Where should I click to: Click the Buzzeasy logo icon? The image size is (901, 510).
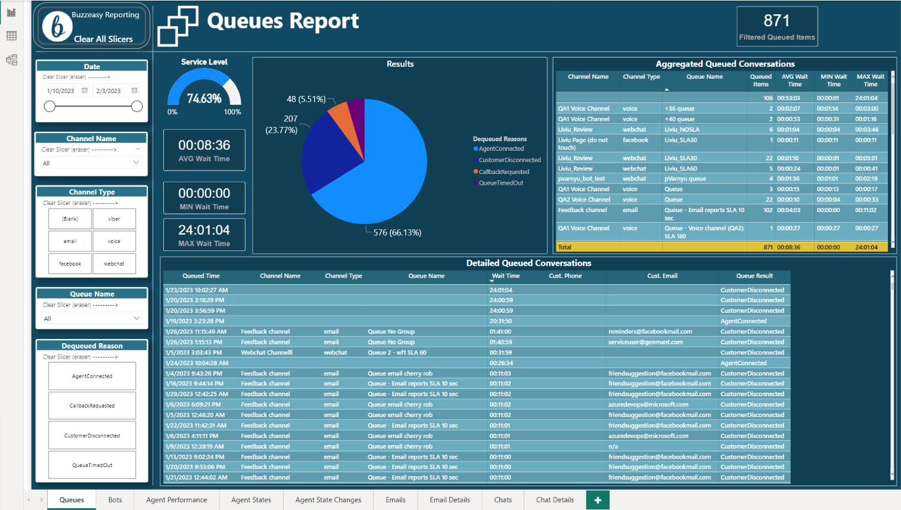(x=57, y=26)
